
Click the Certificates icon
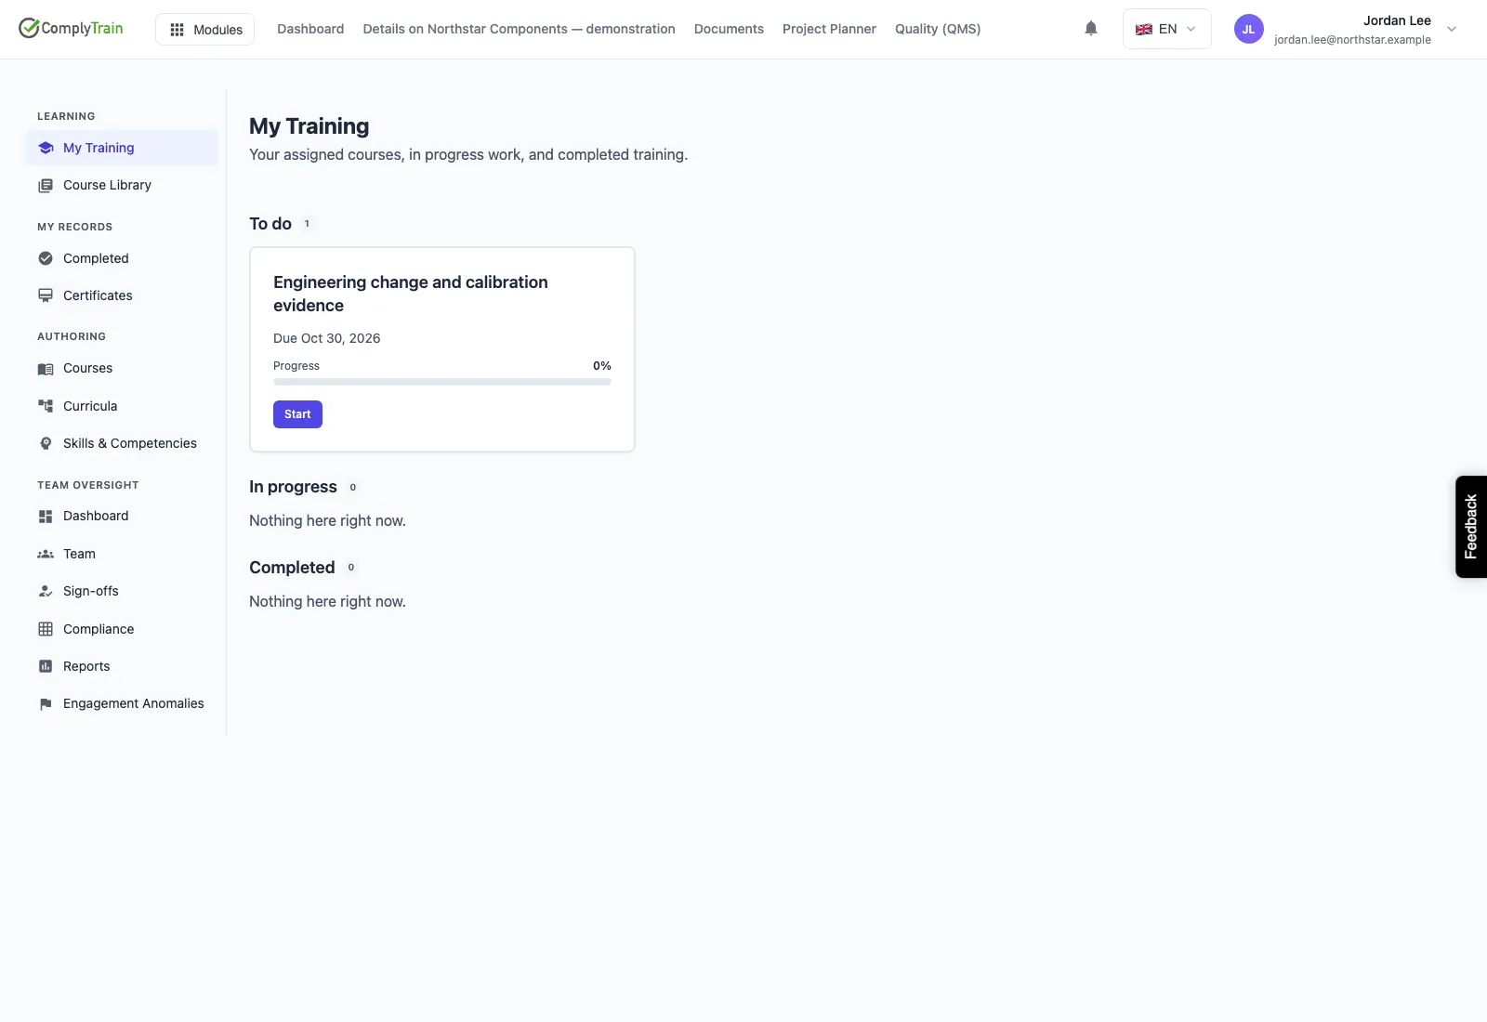tap(46, 295)
